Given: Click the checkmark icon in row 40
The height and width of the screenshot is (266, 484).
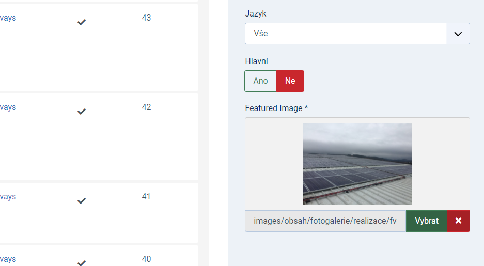Looking at the screenshot, I should coord(82,263).
